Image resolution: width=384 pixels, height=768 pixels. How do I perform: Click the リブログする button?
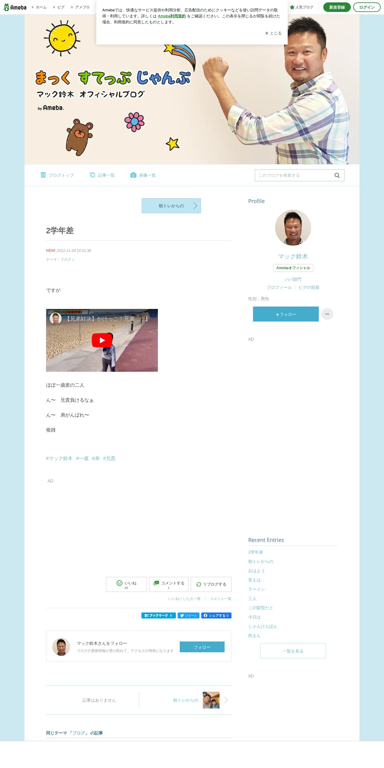pos(211,584)
